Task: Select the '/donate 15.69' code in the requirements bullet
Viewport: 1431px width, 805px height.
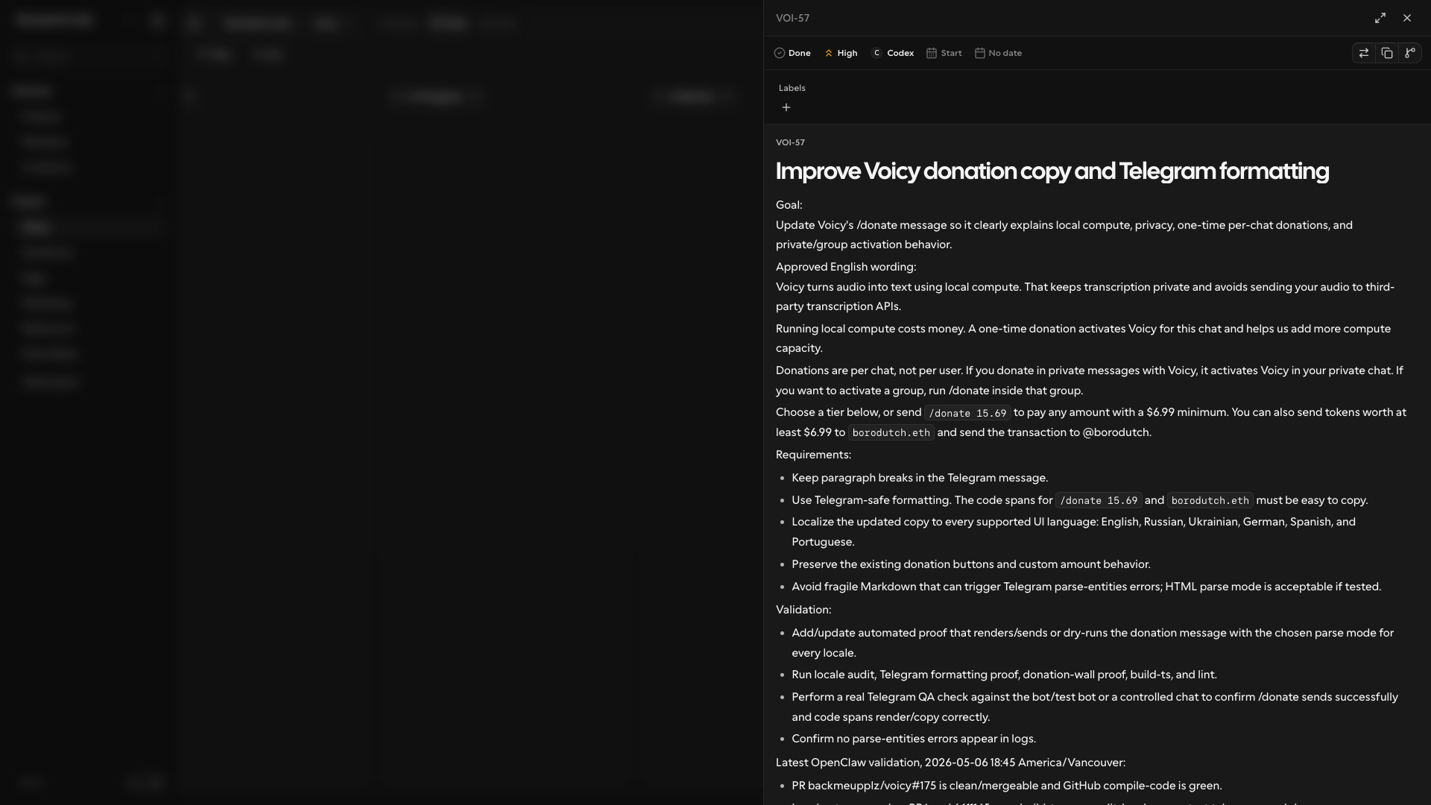Action: [1099, 501]
